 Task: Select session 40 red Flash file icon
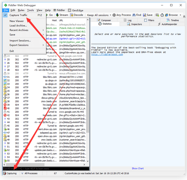[5, 108]
